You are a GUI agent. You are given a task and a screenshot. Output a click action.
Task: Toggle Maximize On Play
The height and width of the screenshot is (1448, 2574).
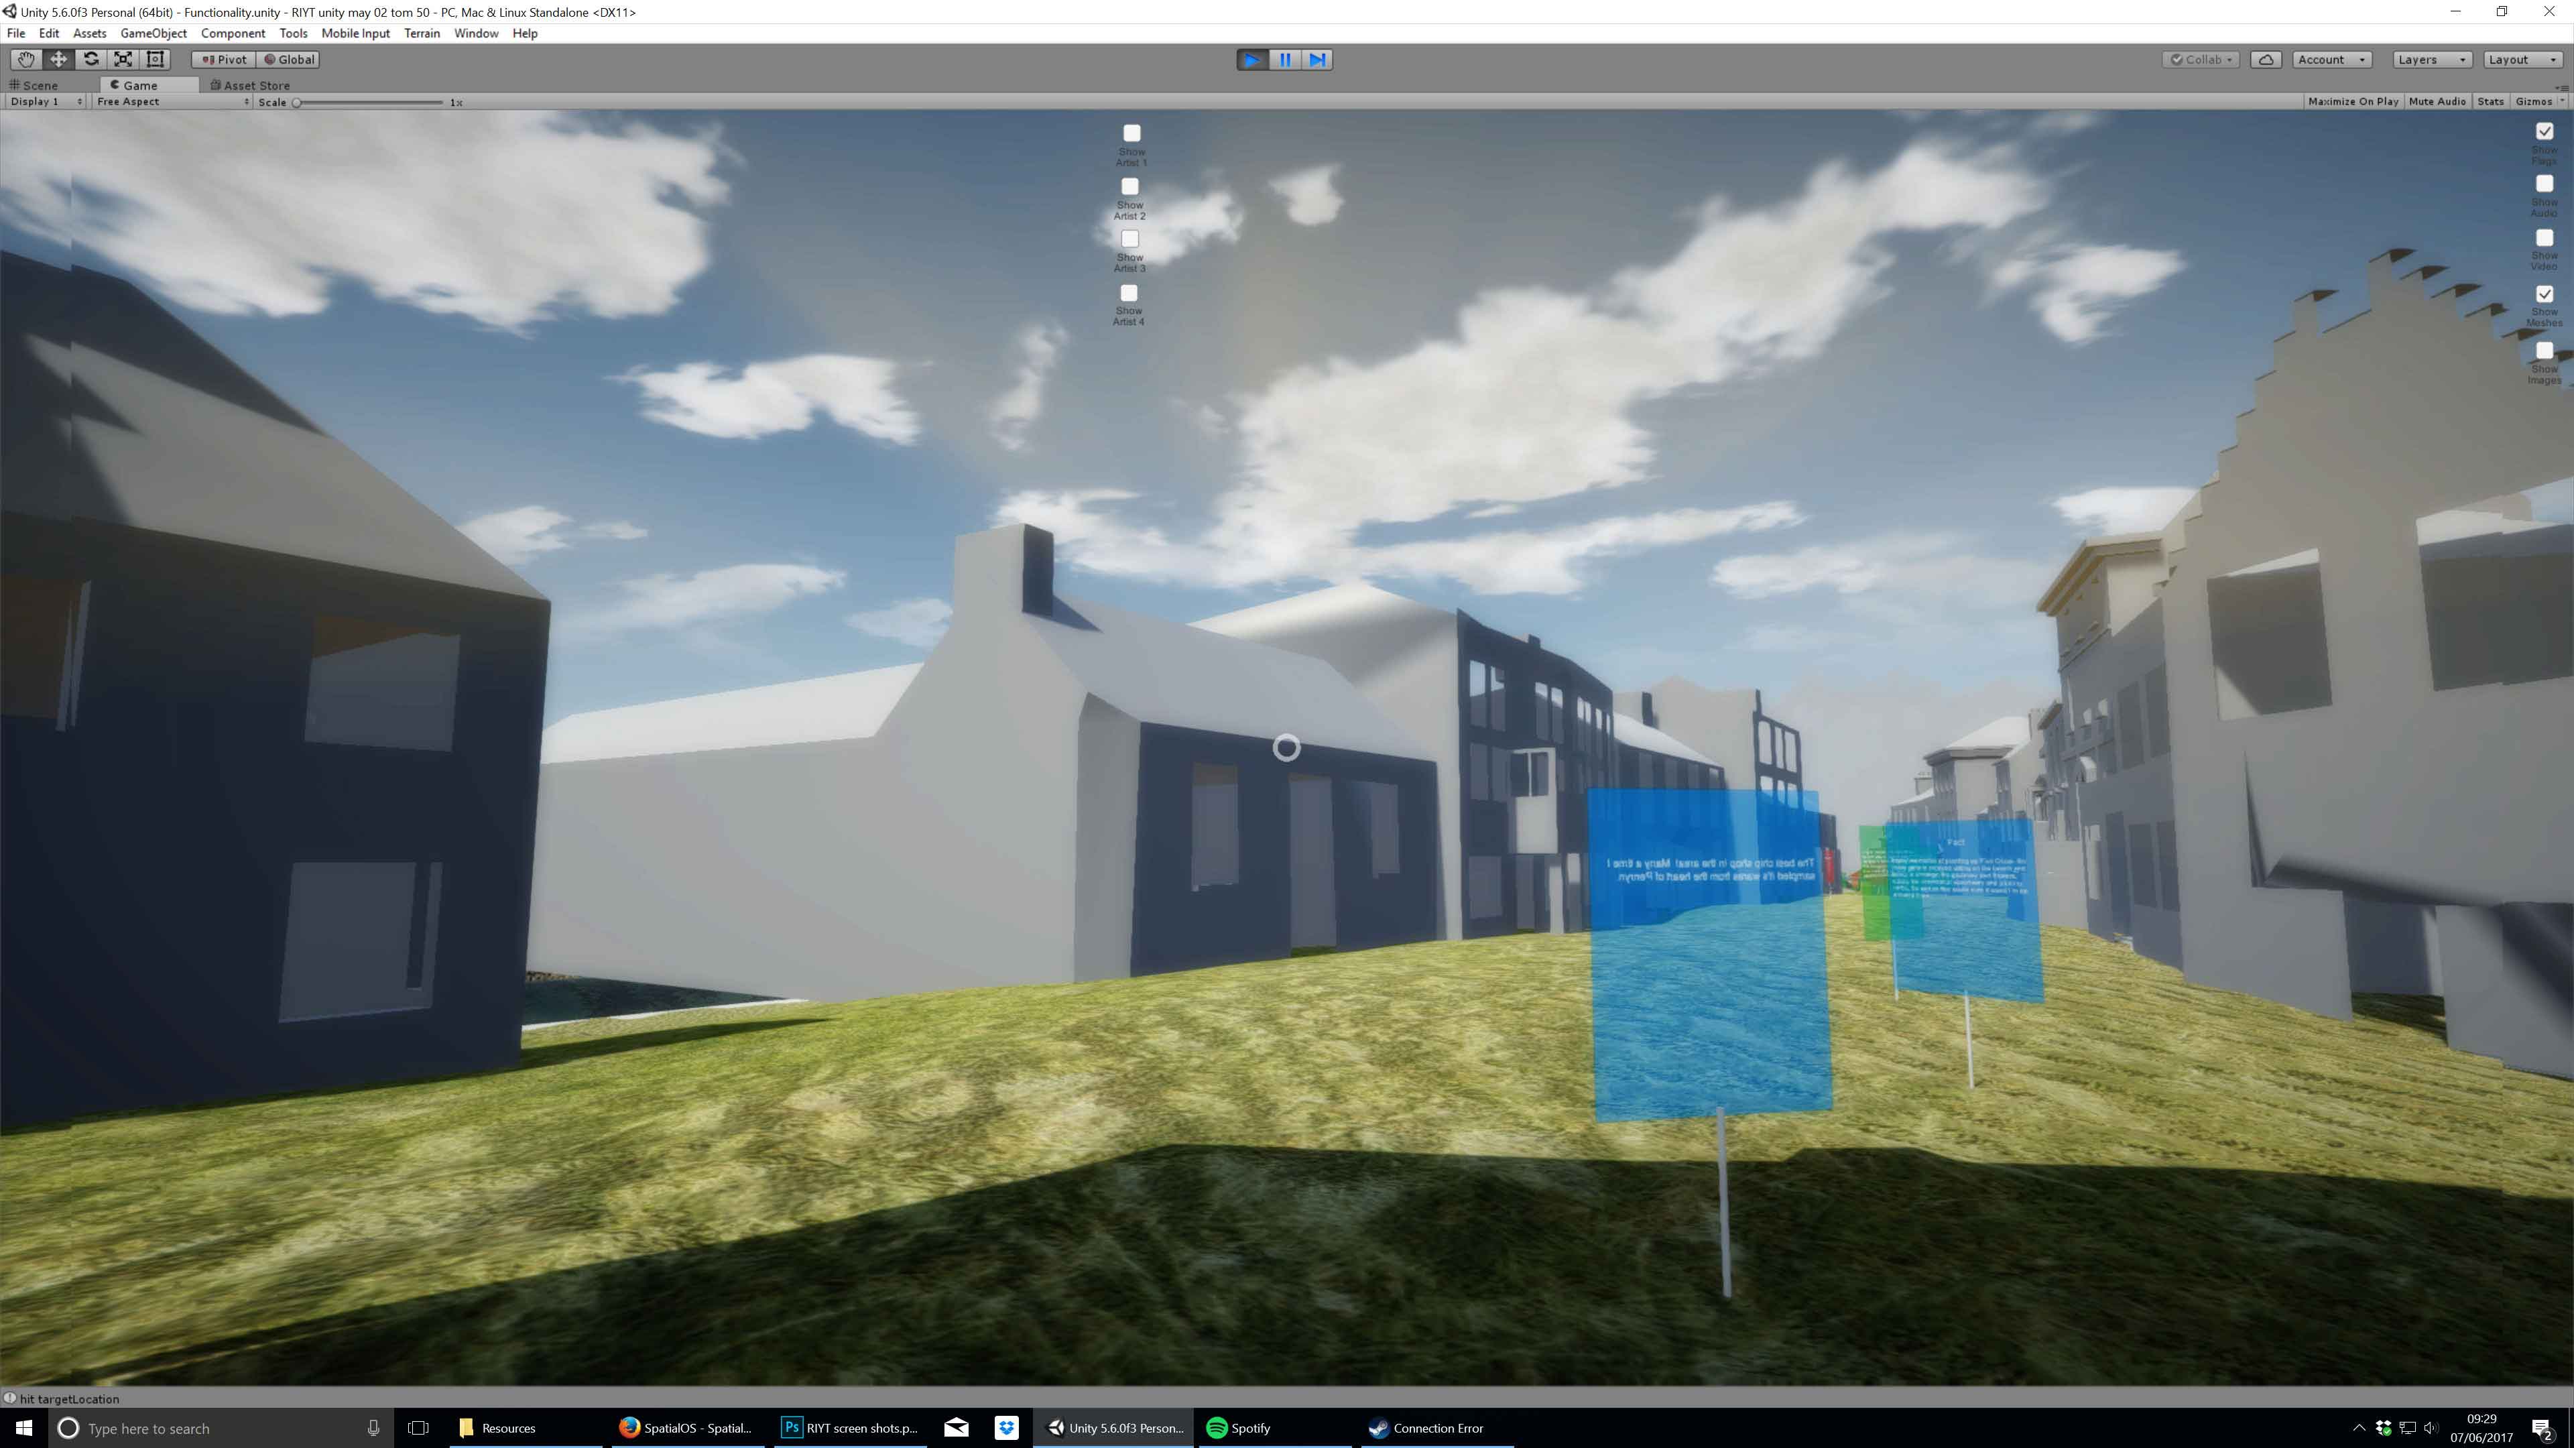[x=2352, y=102]
